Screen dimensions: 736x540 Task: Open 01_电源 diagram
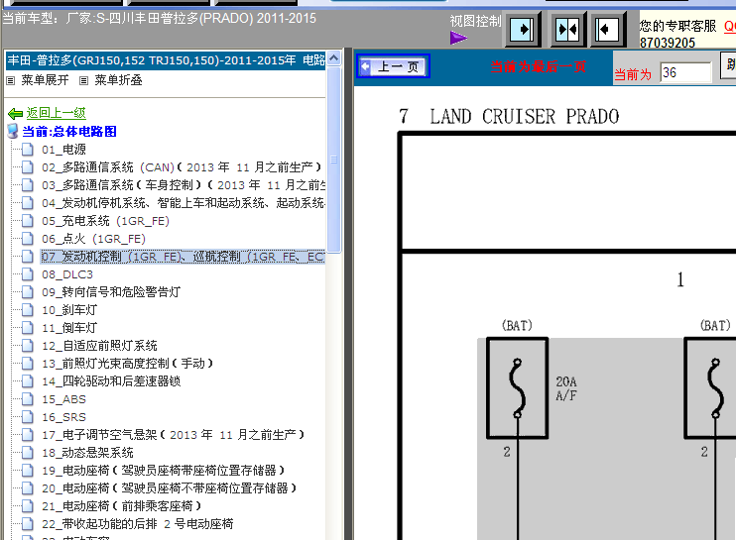tap(63, 150)
